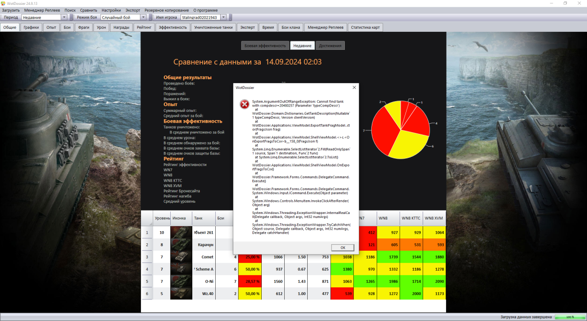Click the O-Ni tank icon

tap(181, 282)
